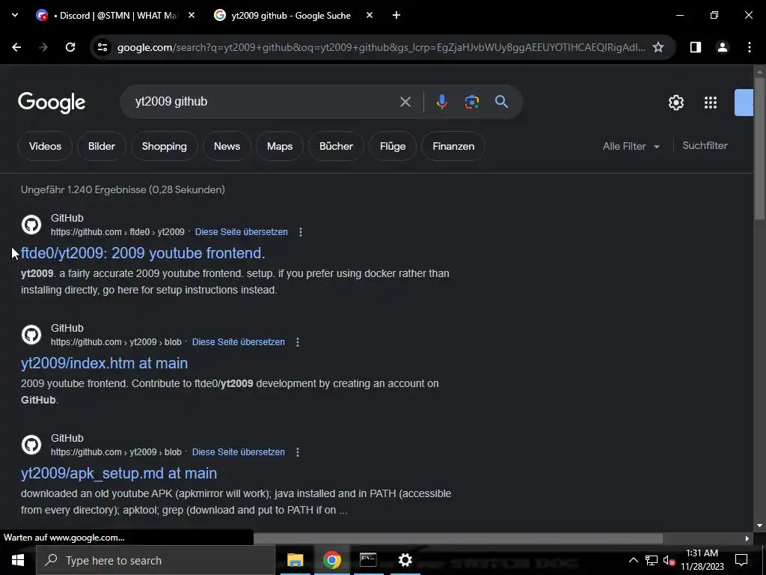
Task: Close the yt2009 github Google tab
Action: tap(370, 15)
